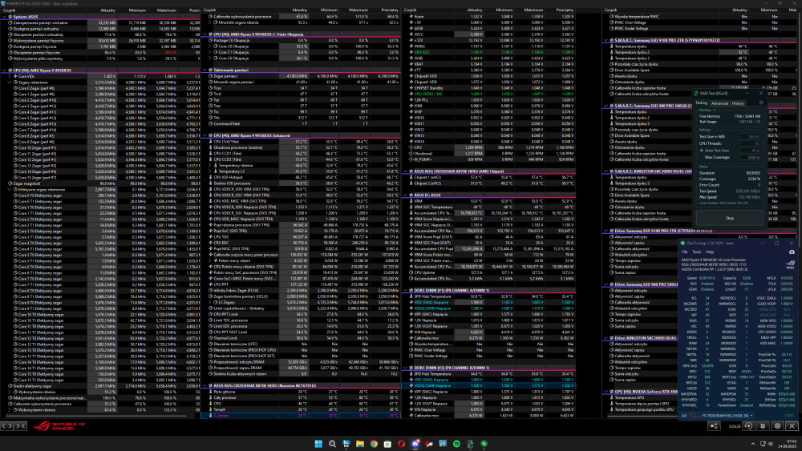The width and height of the screenshot is (802, 451).
Task: Select Max Coverage radio option
Action: click(703, 156)
